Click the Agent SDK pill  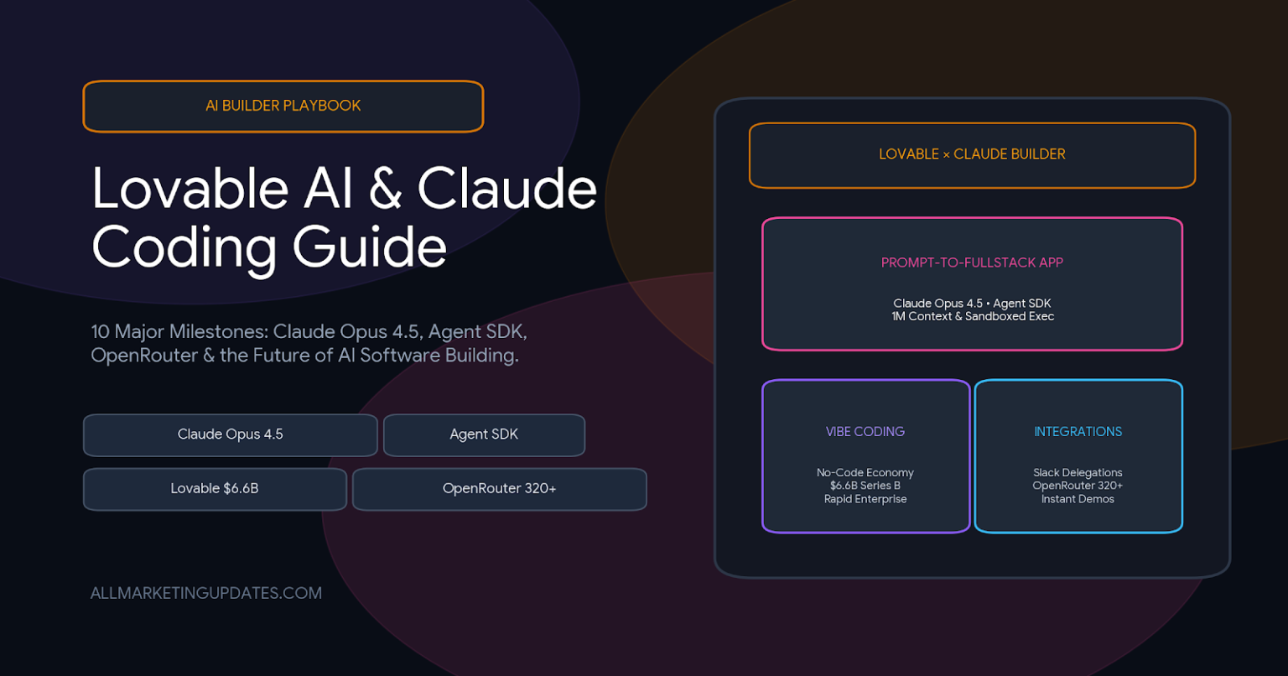pos(484,434)
